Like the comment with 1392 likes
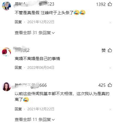Screen dimensions: 118x123 (x=110, y=4)
